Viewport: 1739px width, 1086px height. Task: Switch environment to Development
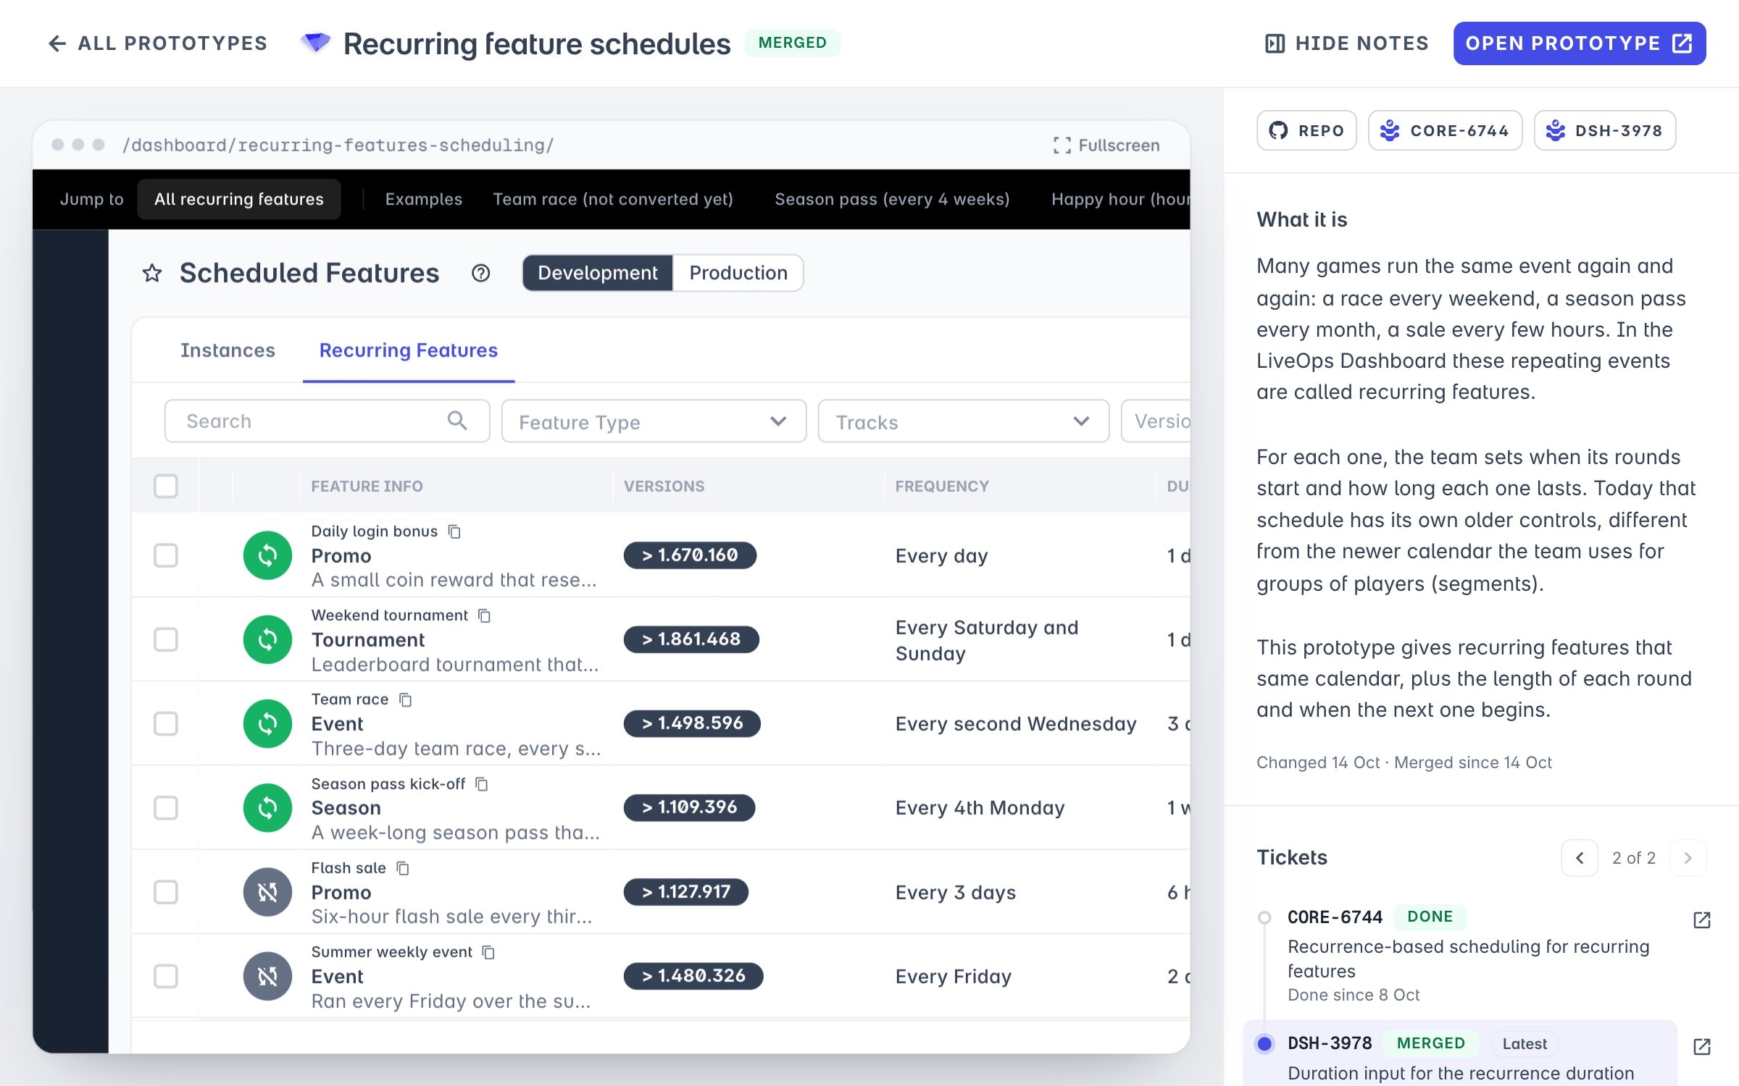click(598, 273)
